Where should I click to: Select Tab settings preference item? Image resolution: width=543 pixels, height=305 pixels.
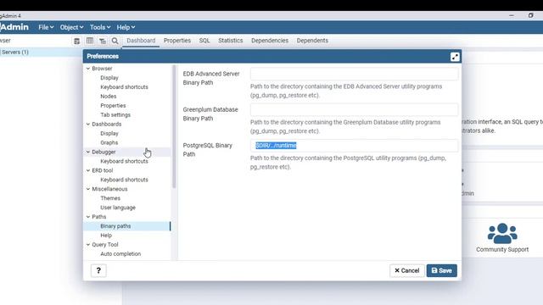115,115
